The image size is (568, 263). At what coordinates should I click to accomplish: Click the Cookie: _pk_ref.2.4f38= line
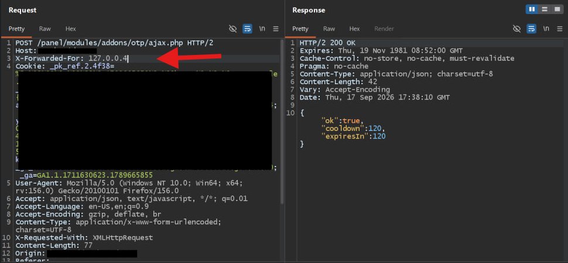point(65,66)
